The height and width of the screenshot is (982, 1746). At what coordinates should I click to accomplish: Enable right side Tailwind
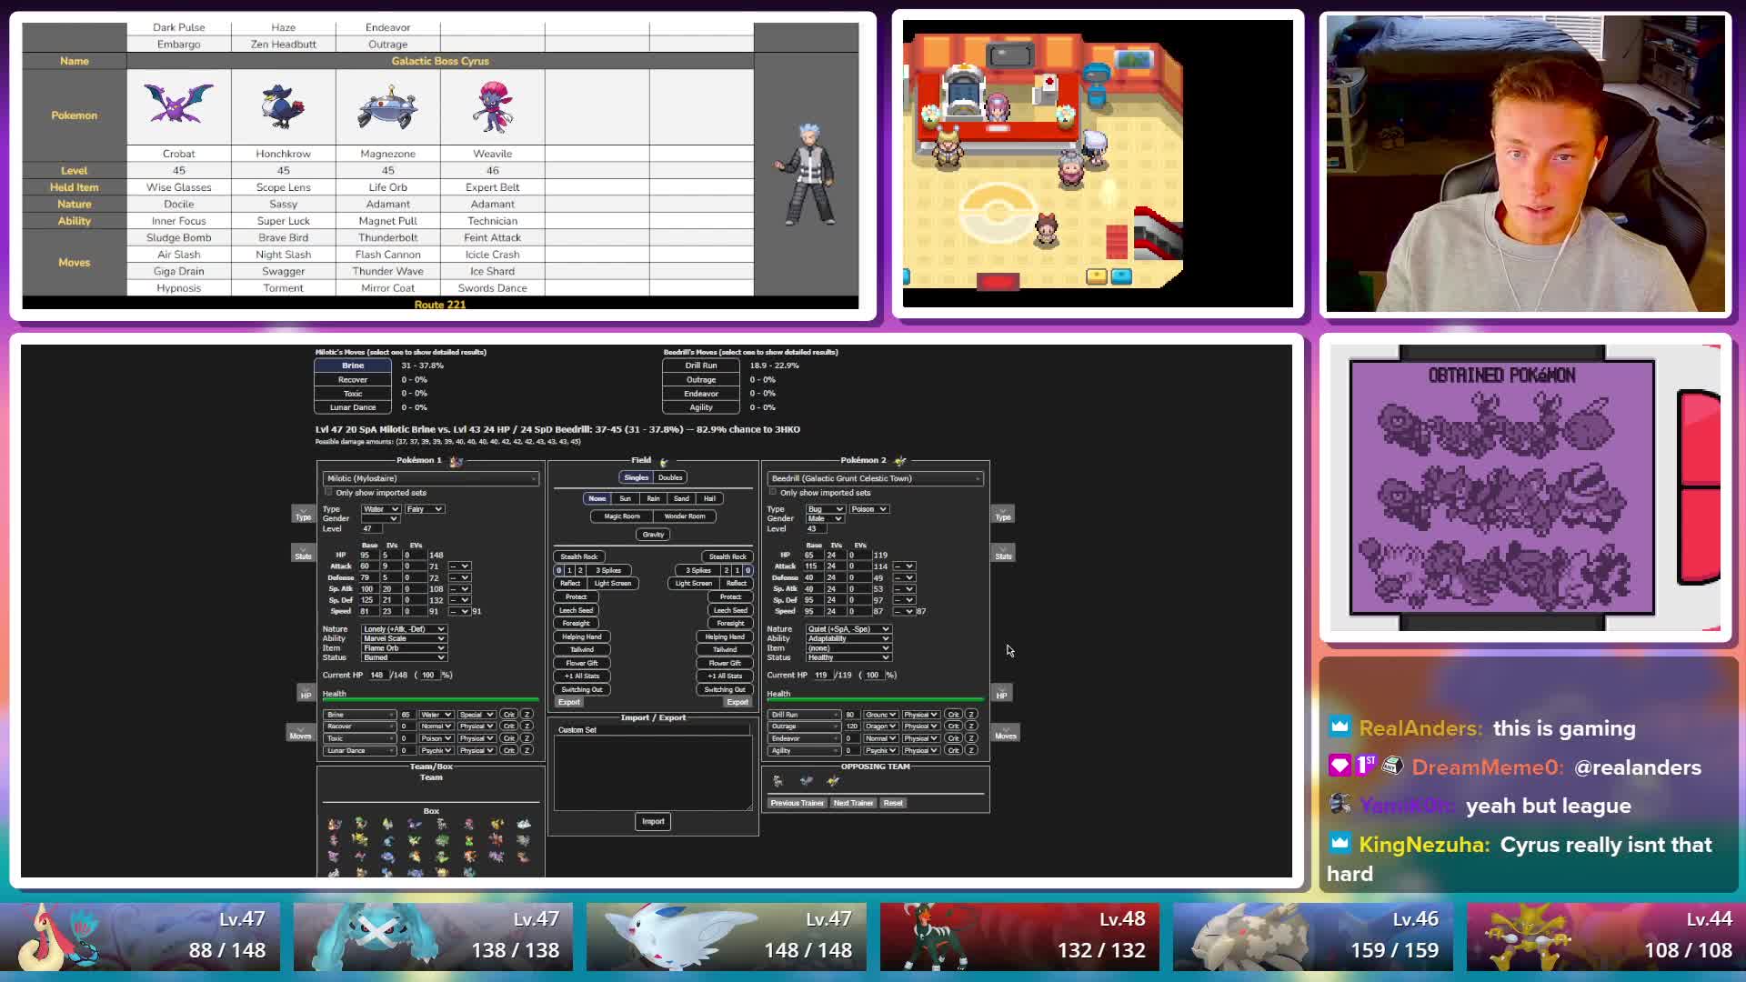click(725, 649)
